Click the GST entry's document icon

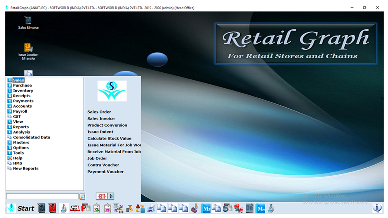pyautogui.click(x=10, y=116)
